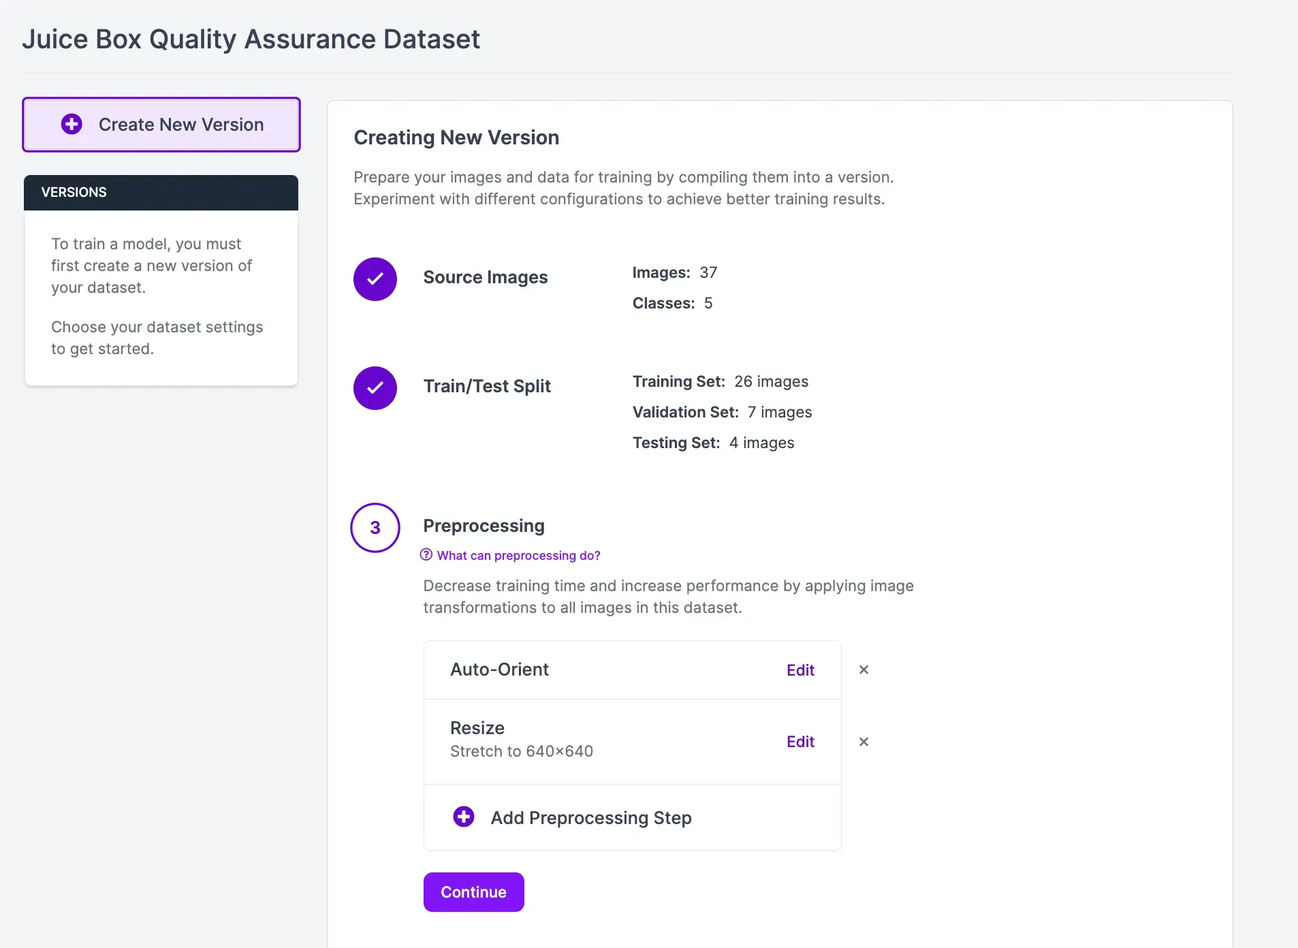Expand the Source Images section
The image size is (1298, 948).
[x=485, y=277]
